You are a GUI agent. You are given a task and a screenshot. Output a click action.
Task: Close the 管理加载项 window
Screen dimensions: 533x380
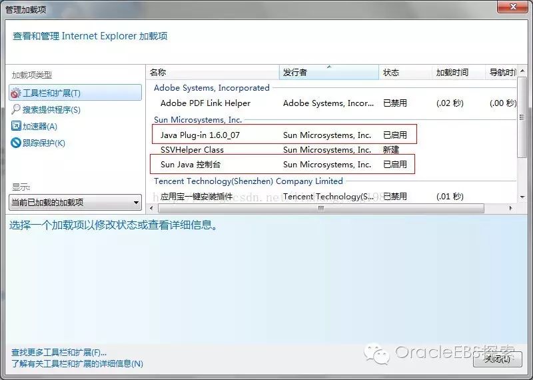[513, 7]
